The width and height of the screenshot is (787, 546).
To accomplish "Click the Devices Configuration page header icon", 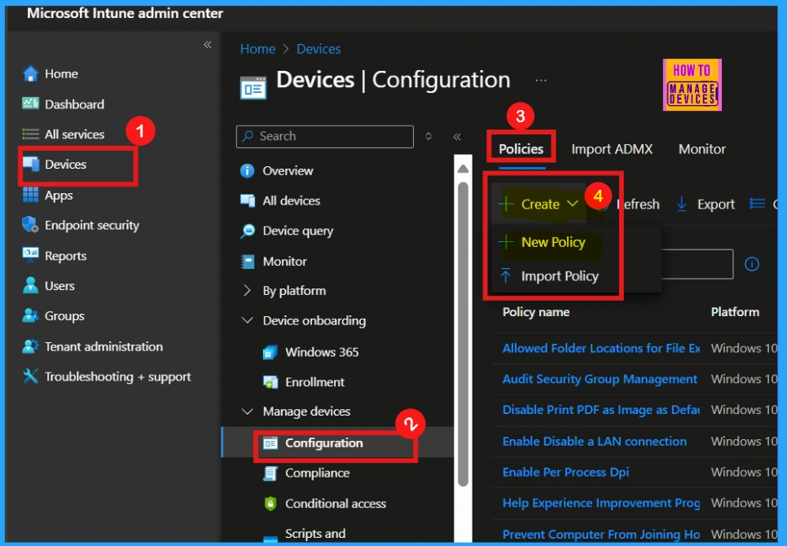I will tap(253, 88).
